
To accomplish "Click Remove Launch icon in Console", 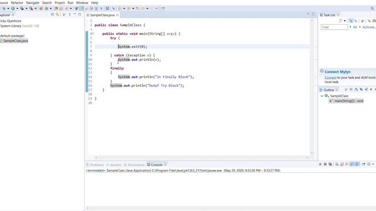I will pyautogui.click(x=325, y=164).
